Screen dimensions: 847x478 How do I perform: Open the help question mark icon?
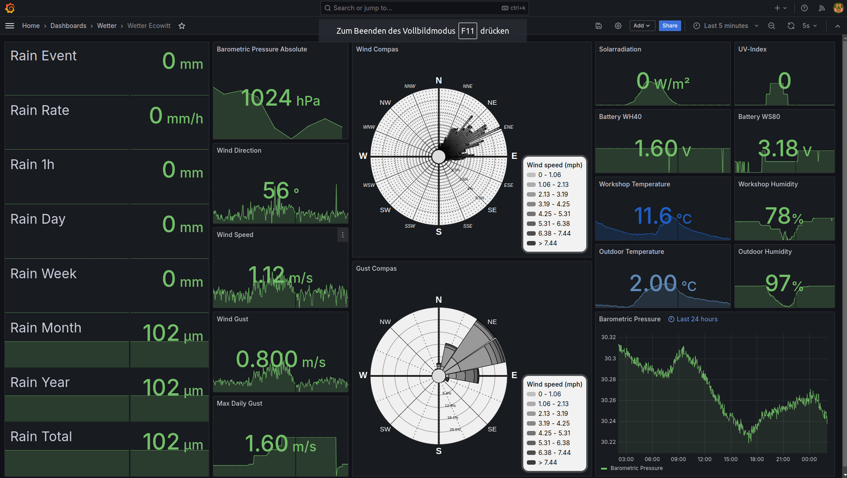click(x=804, y=8)
